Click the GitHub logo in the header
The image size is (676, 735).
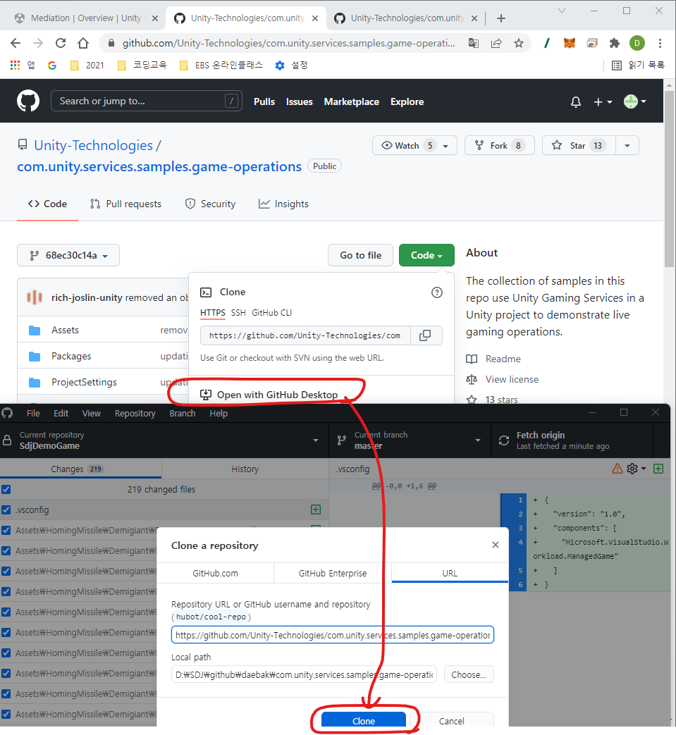tap(28, 101)
